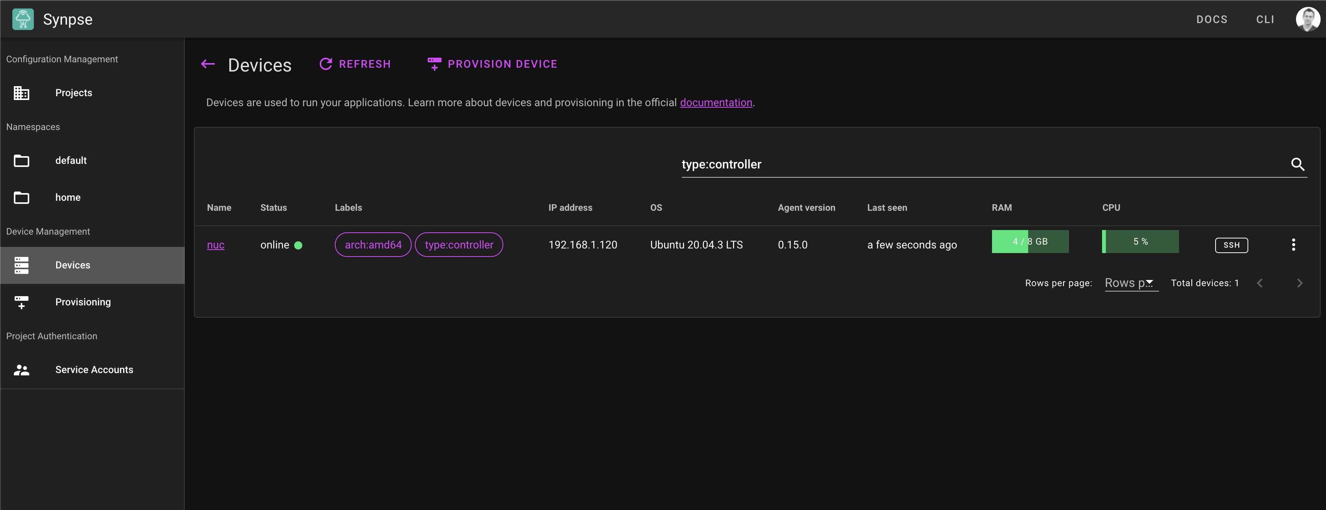Click the Synpse logo icon
The height and width of the screenshot is (510, 1326).
coord(23,19)
